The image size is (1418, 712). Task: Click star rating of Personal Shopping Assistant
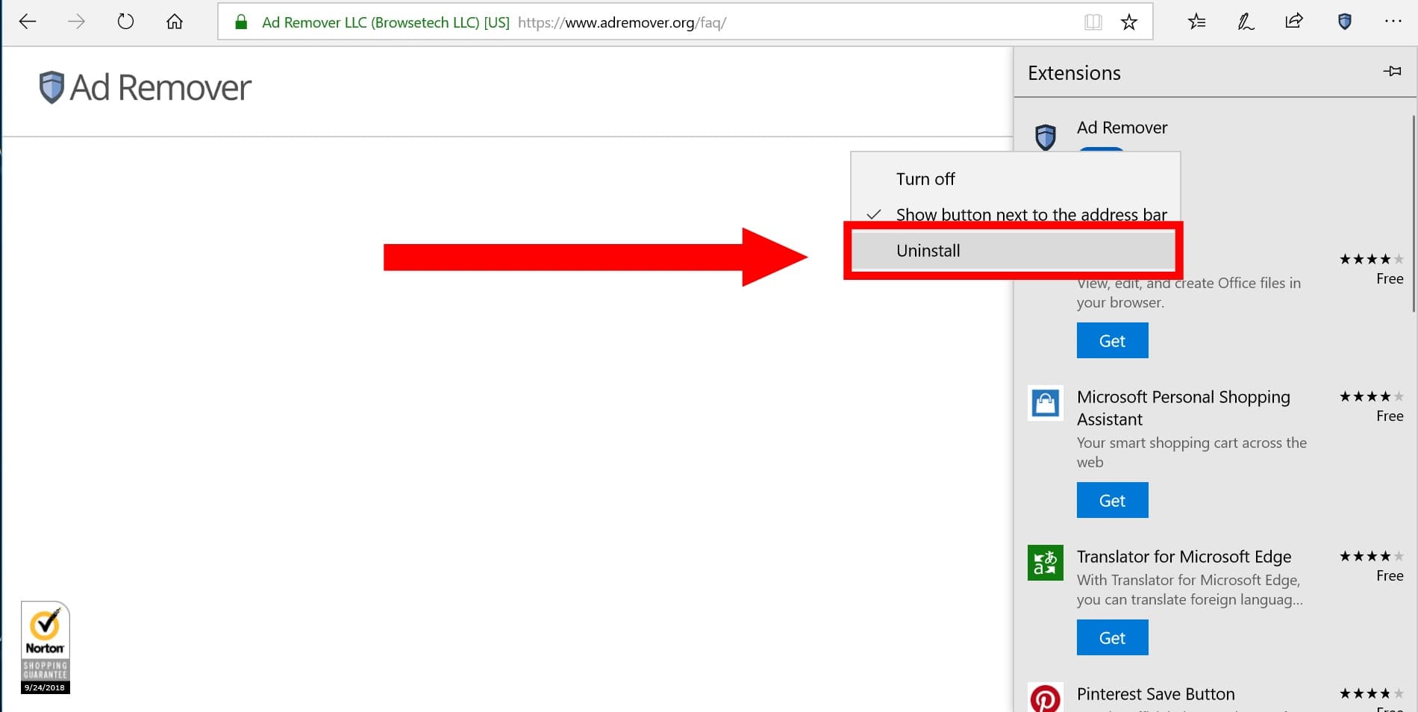click(x=1371, y=396)
